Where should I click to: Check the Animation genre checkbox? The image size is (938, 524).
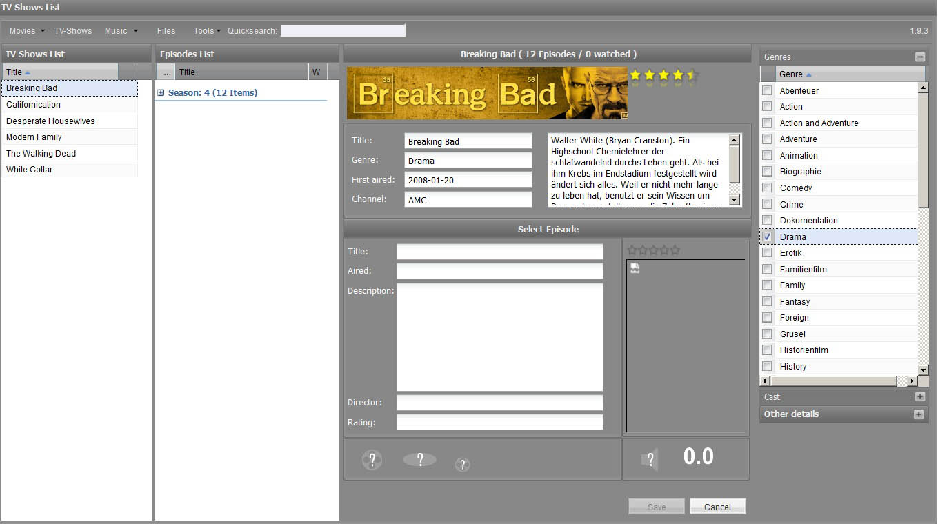click(767, 155)
